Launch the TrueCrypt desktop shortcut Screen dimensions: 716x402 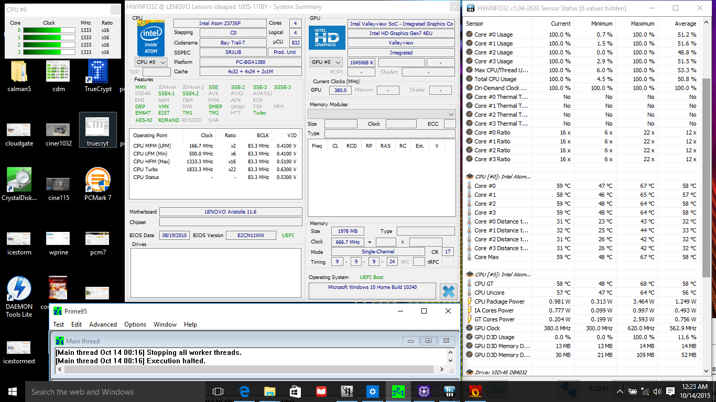click(x=98, y=76)
